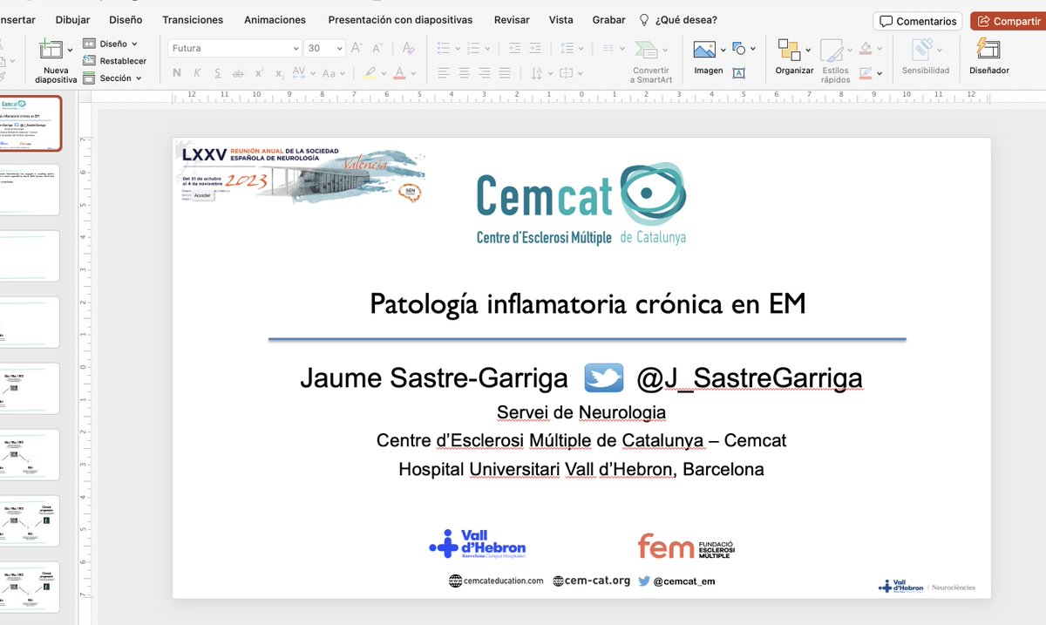The image size is (1046, 625).
Task: Click the bulleted list icon
Action: (444, 49)
